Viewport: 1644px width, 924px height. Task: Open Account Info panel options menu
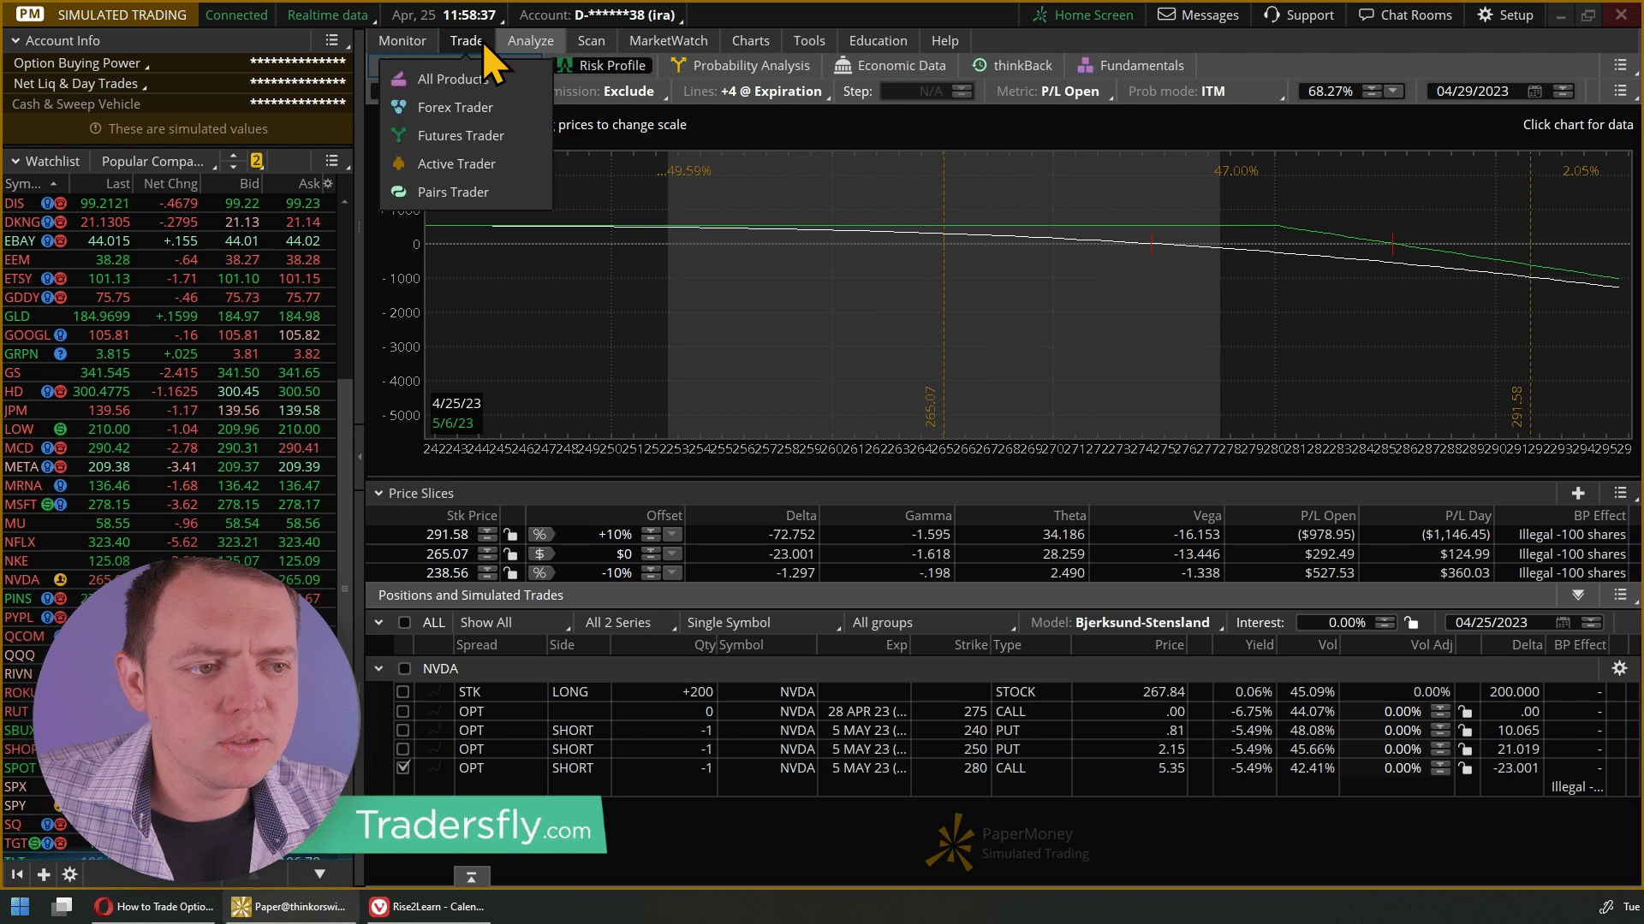[332, 40]
